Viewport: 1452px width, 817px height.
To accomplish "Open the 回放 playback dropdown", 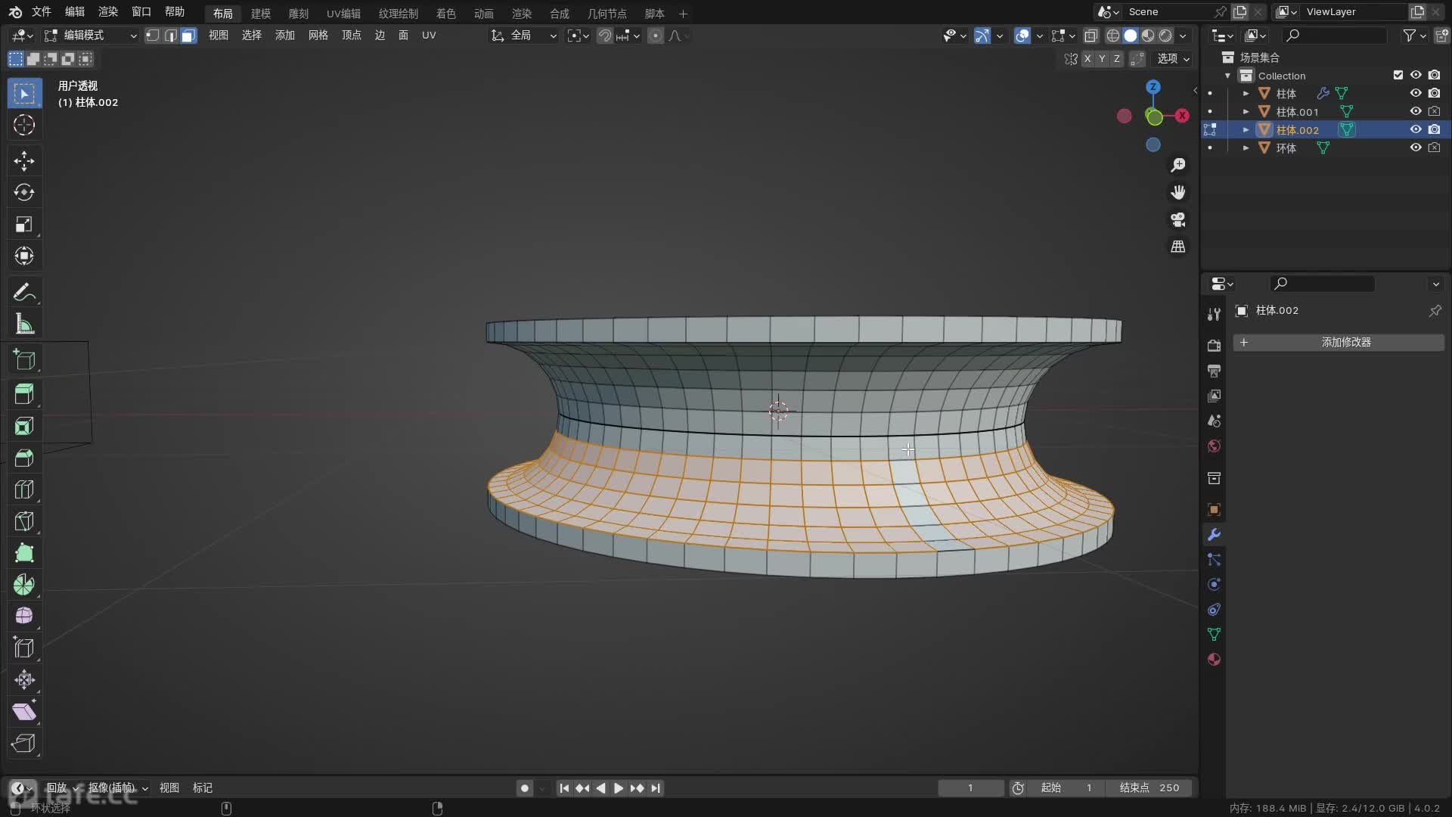I will tap(62, 787).
